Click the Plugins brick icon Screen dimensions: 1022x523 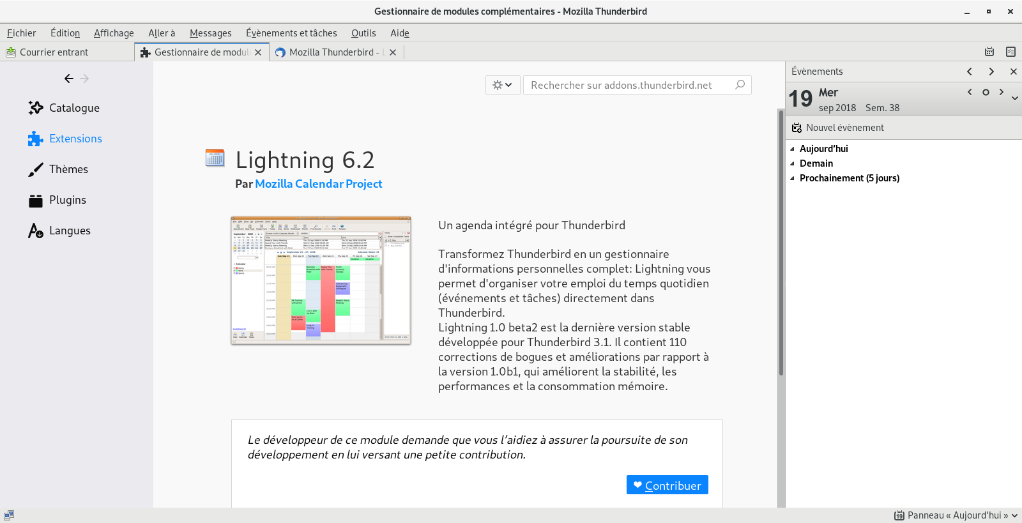pos(36,201)
